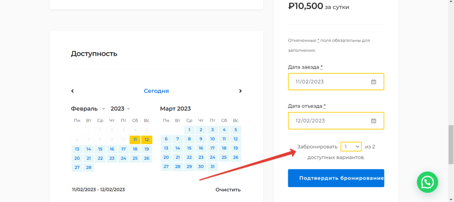
Task: Choose February 27 in the calendar
Action: 77,167
